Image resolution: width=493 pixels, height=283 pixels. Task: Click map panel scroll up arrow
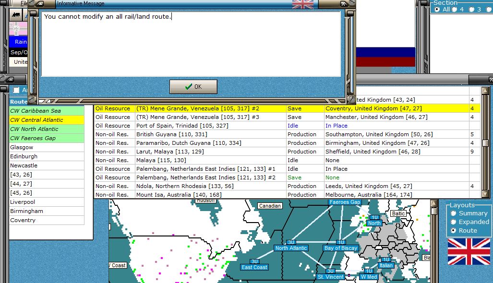click(x=434, y=203)
